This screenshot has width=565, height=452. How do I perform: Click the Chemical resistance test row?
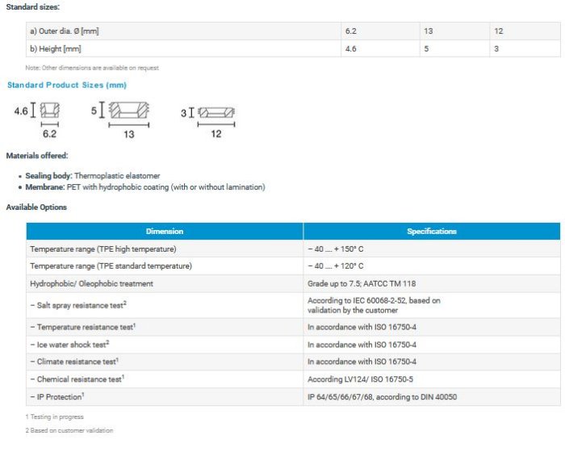(x=77, y=378)
